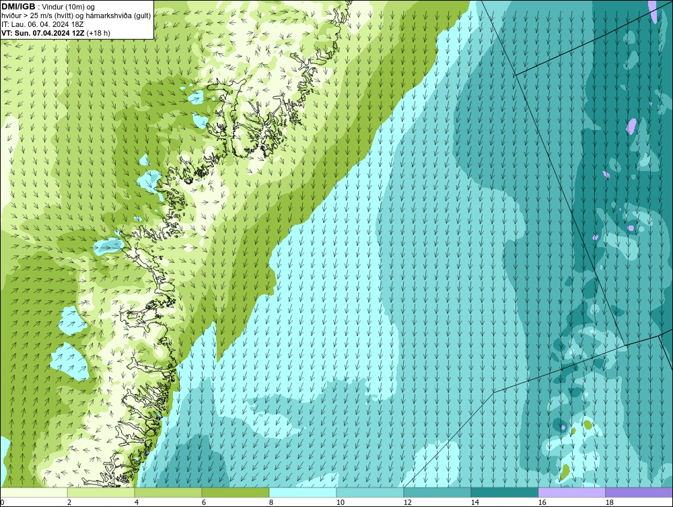673x507 pixels.
Task: Click the 'VT: Sun. 07.04.2024 12Z' line
Action: click(56, 33)
